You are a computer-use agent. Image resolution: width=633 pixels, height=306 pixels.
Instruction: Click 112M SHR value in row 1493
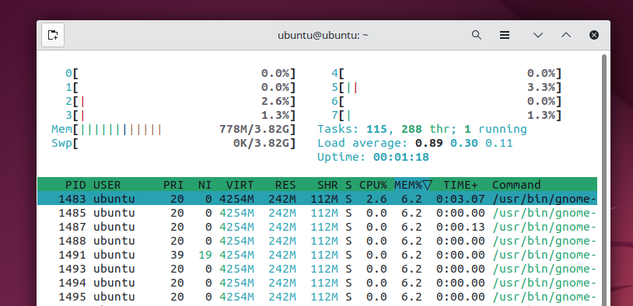click(324, 269)
